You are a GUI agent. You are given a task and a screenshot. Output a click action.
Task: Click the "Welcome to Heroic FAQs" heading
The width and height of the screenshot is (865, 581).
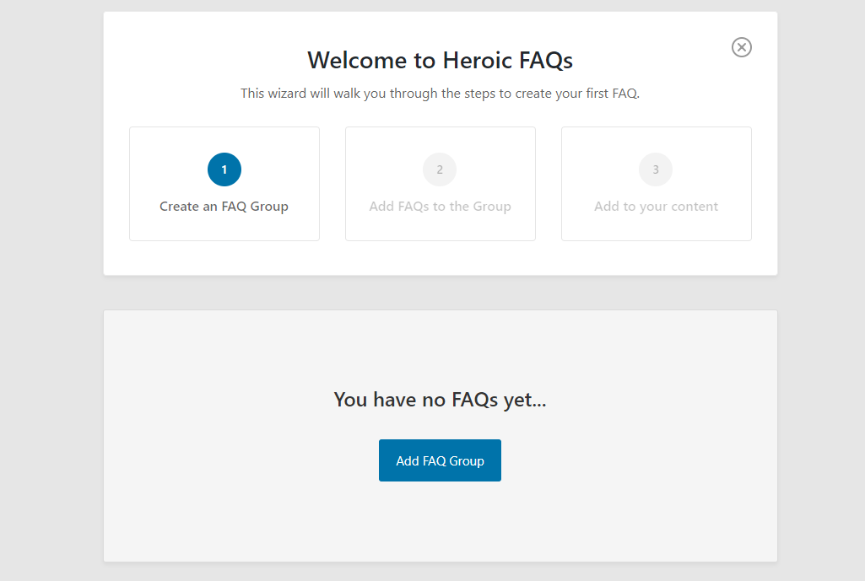440,61
